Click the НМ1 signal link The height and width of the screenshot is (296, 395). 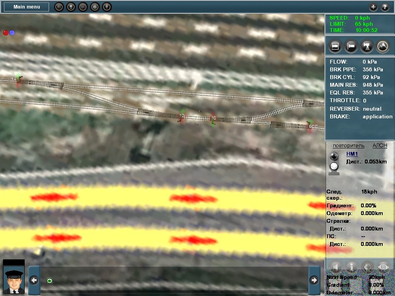(352, 154)
